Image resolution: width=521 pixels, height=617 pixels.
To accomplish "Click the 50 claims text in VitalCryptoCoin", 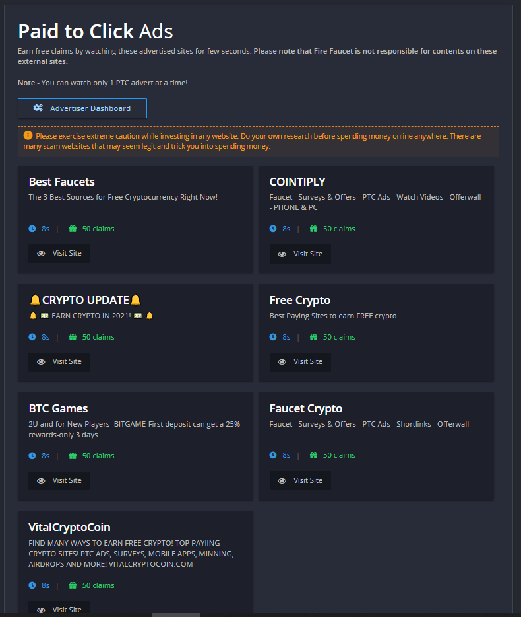I will coord(98,585).
